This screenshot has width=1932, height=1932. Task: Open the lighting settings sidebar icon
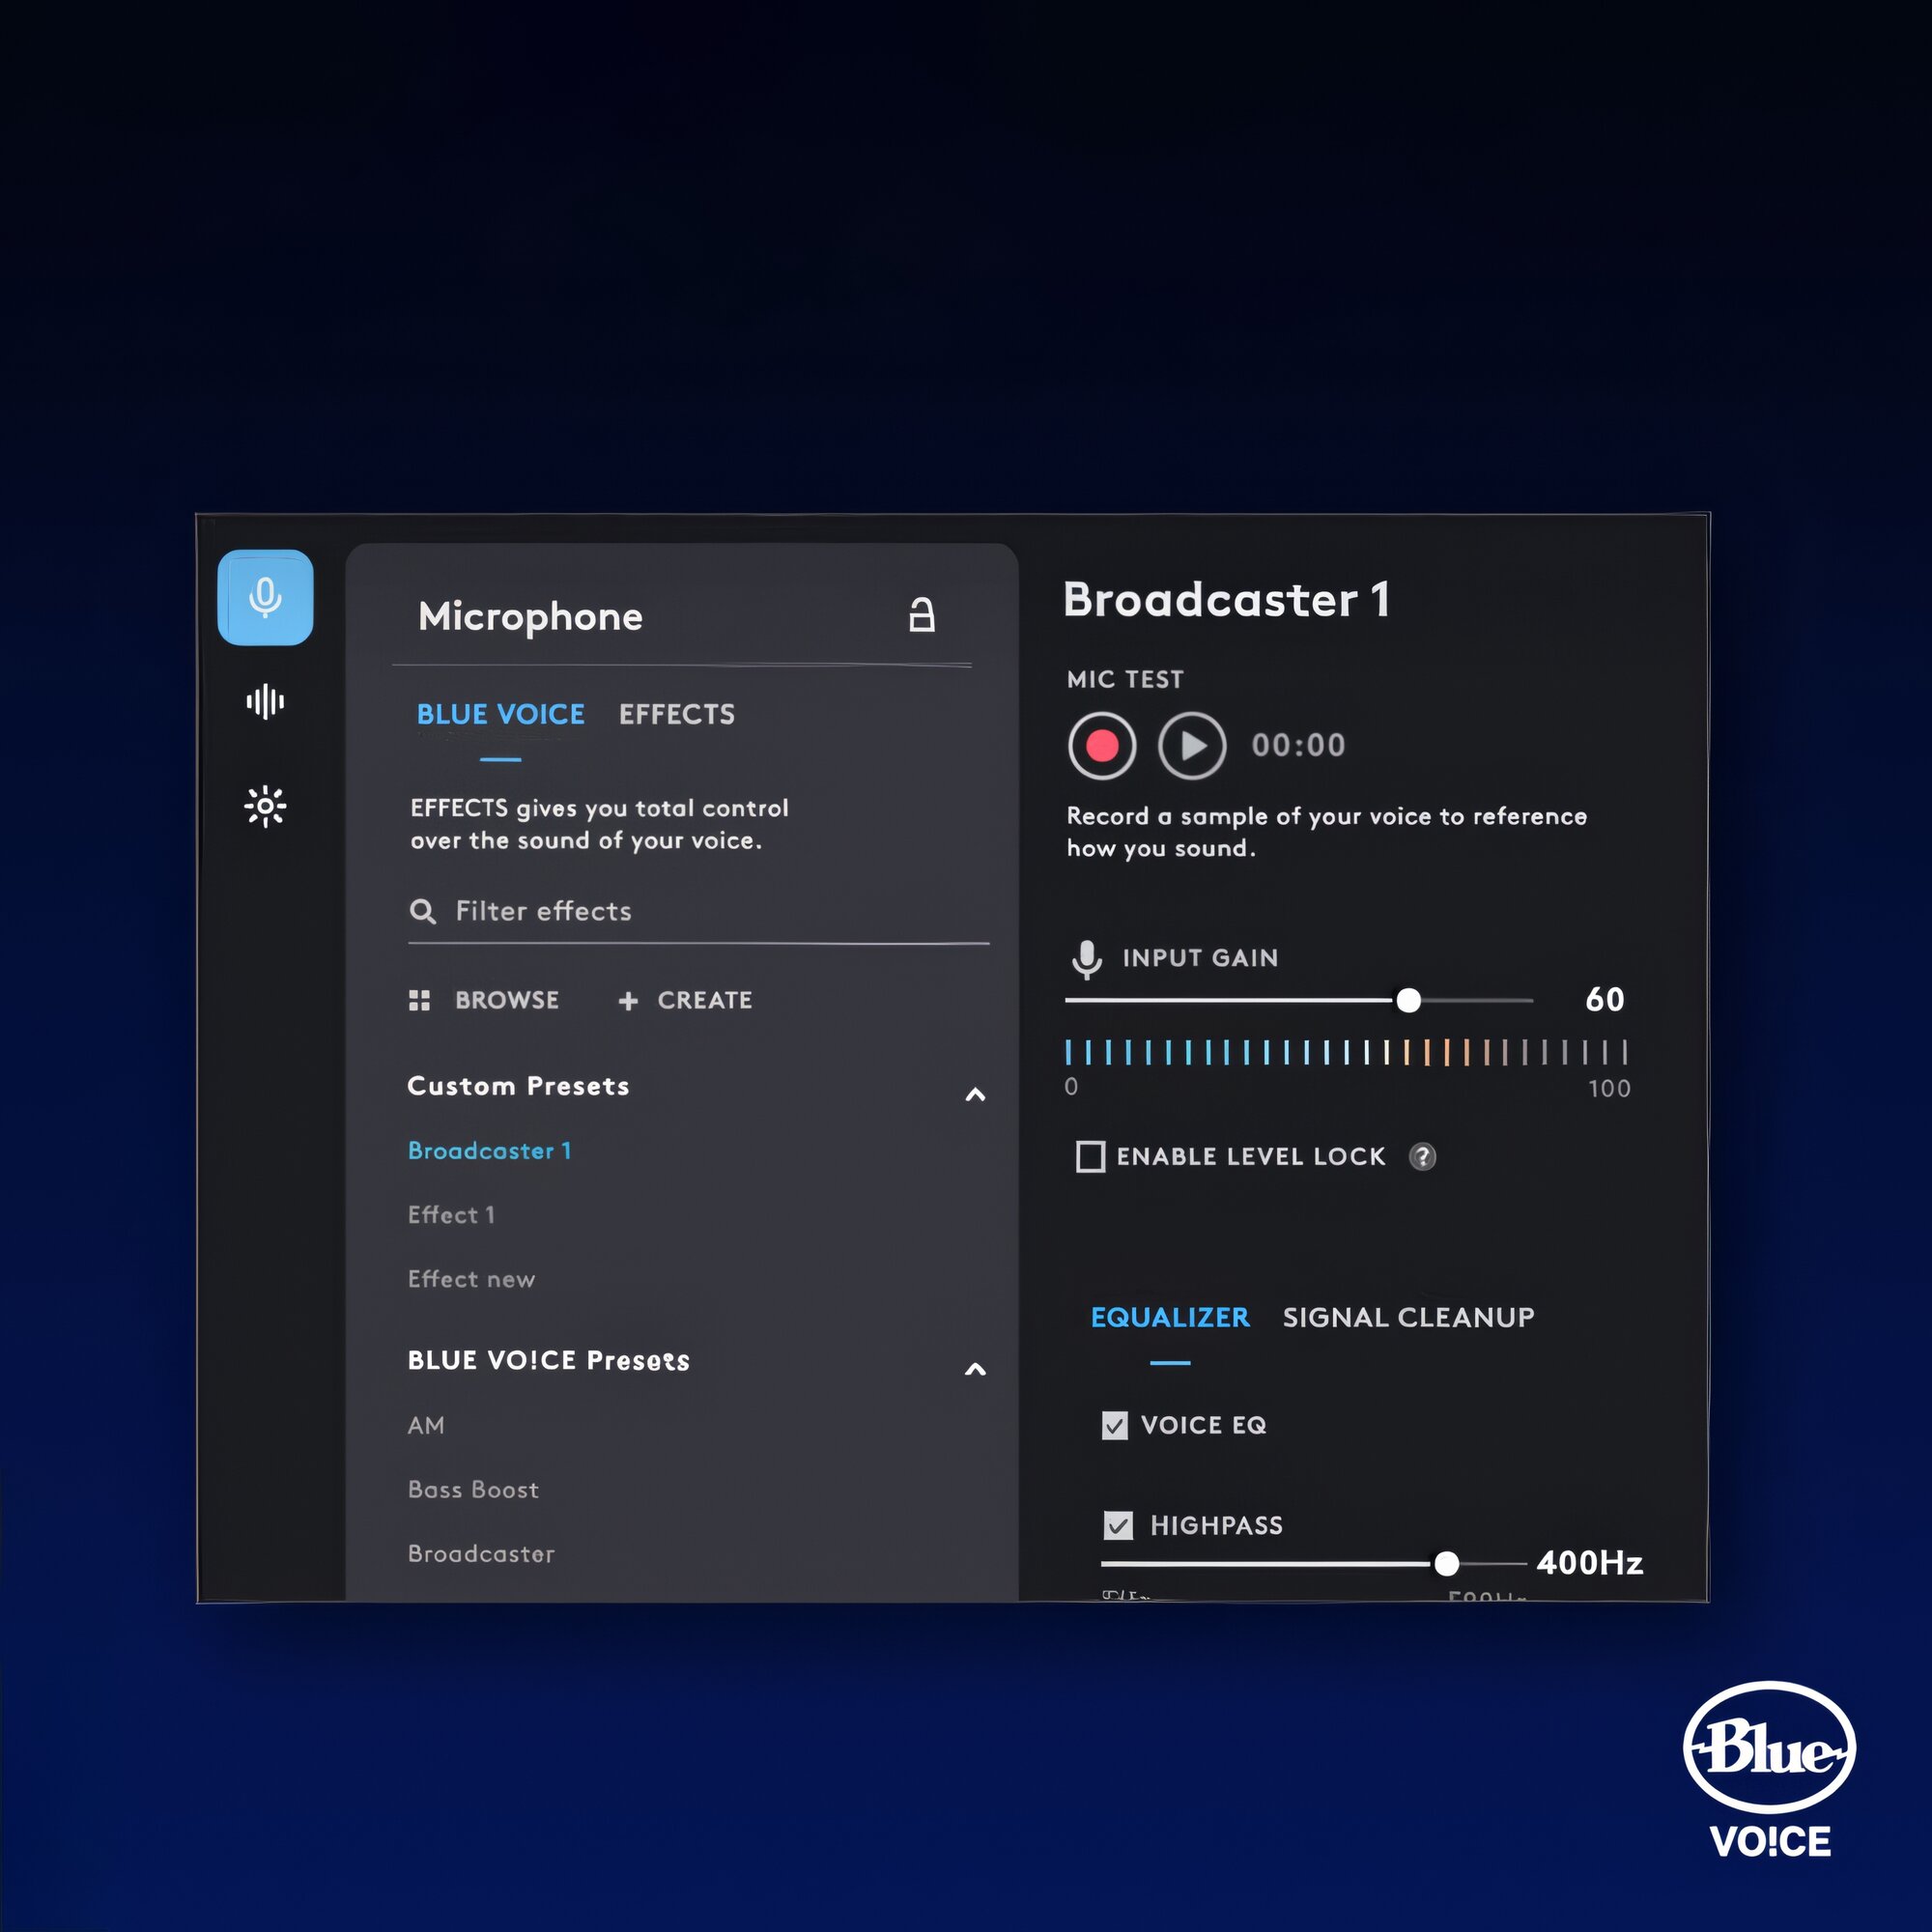[265, 805]
